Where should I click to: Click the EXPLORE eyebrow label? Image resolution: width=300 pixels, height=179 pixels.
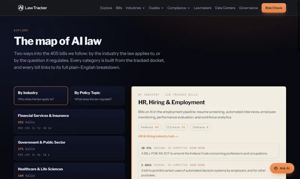point(21,30)
